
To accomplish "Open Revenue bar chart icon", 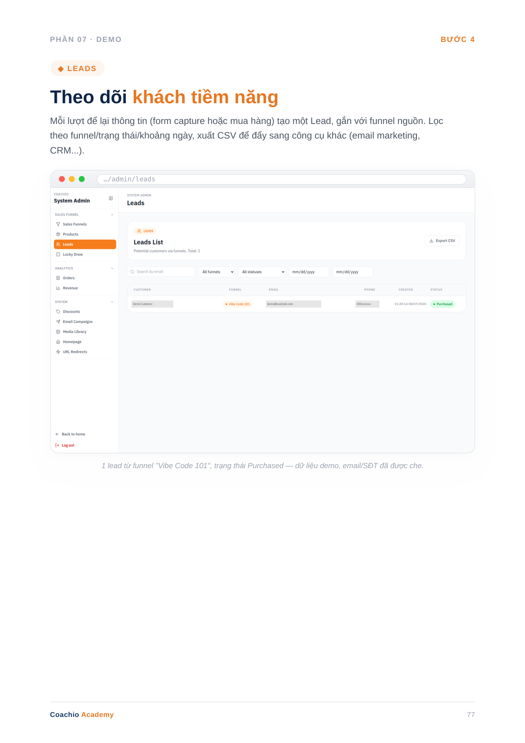I will point(58,288).
